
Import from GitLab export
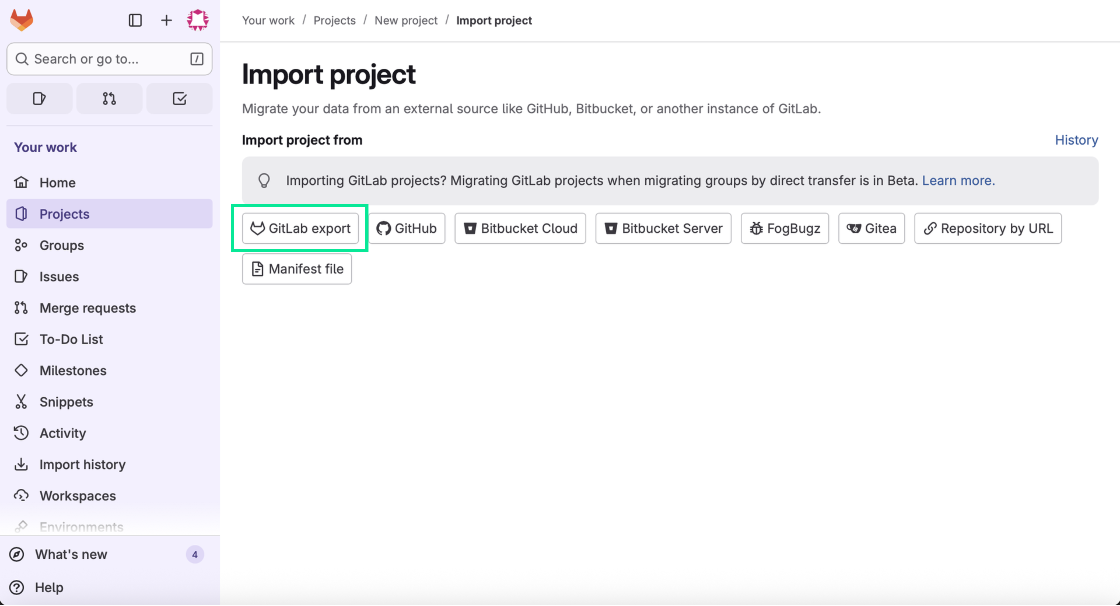tap(300, 228)
